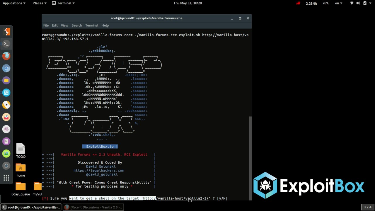Image resolution: width=375 pixels, height=211 pixels.
Task: Click the 2 / 4 workspace switcher
Action: (x=367, y=207)
